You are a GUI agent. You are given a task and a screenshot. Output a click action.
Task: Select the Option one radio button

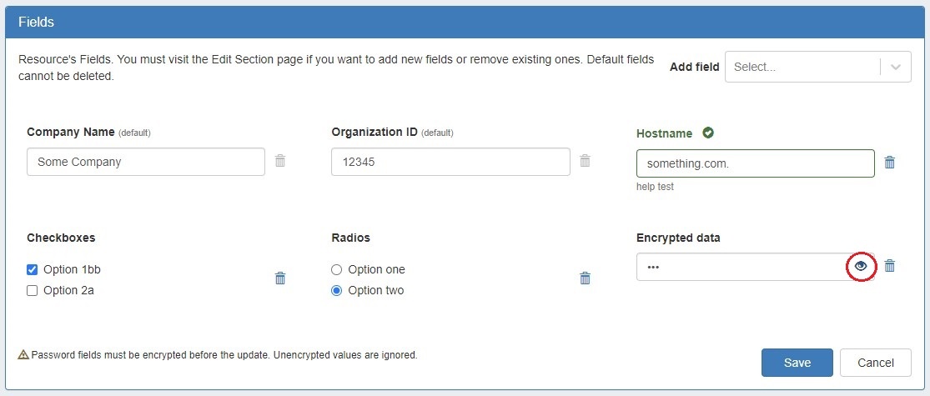[337, 269]
